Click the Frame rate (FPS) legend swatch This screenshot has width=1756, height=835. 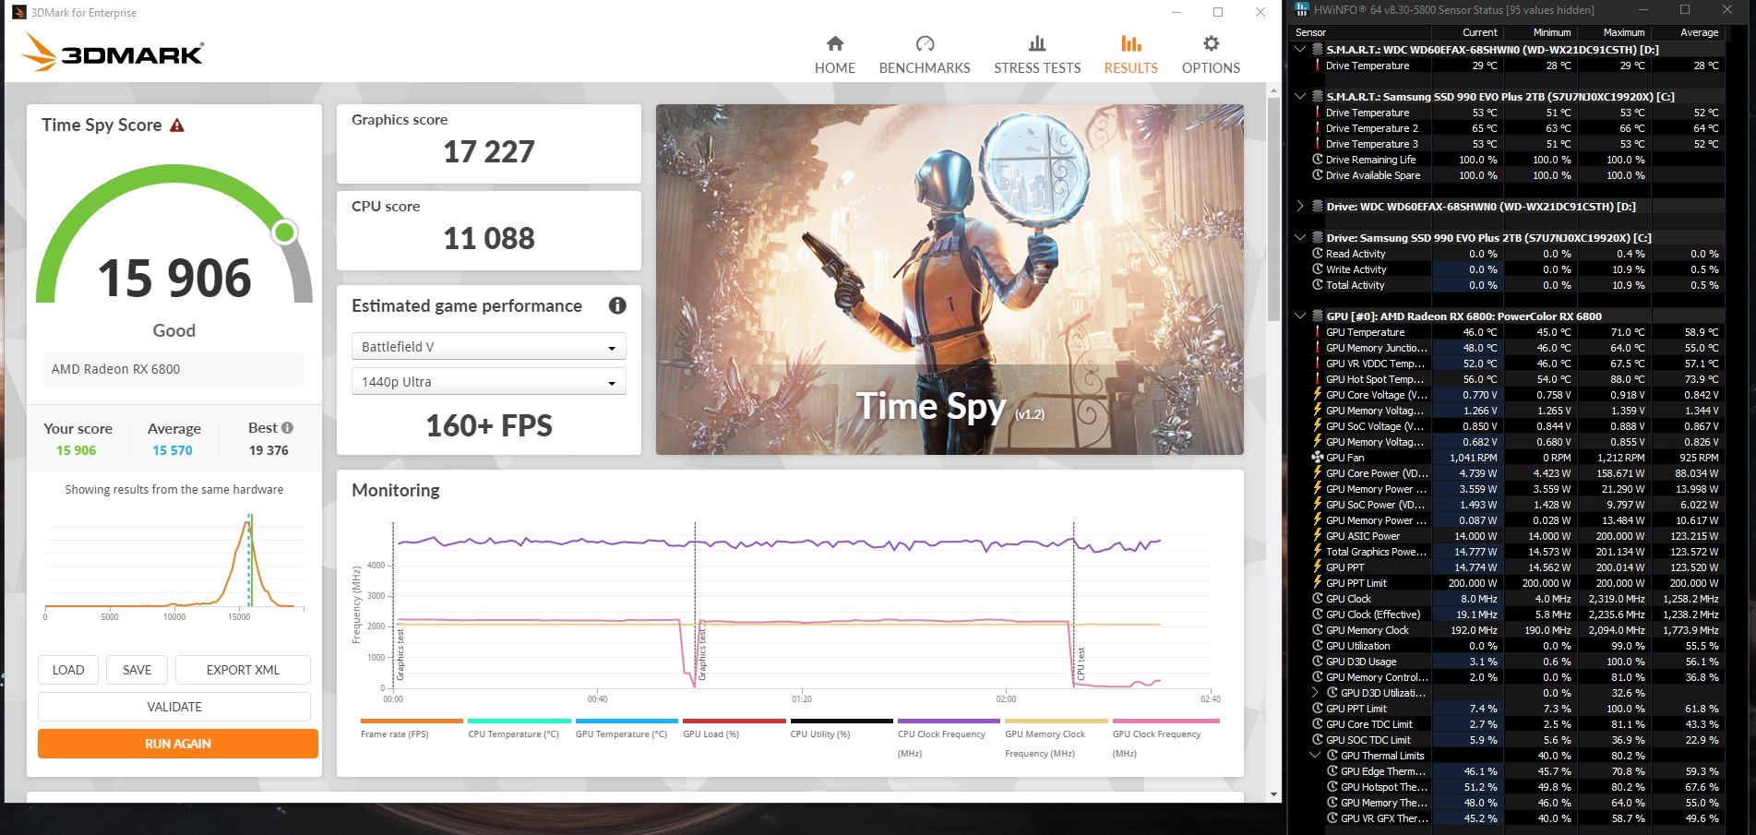(412, 721)
